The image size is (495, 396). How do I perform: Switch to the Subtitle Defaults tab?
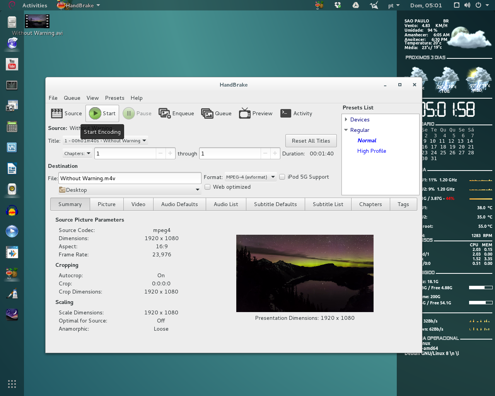(x=275, y=204)
